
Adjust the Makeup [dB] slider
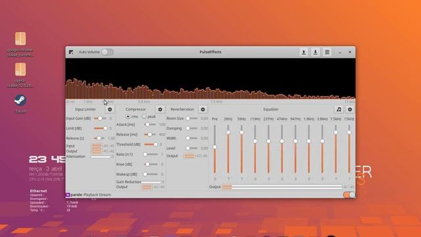151,174
